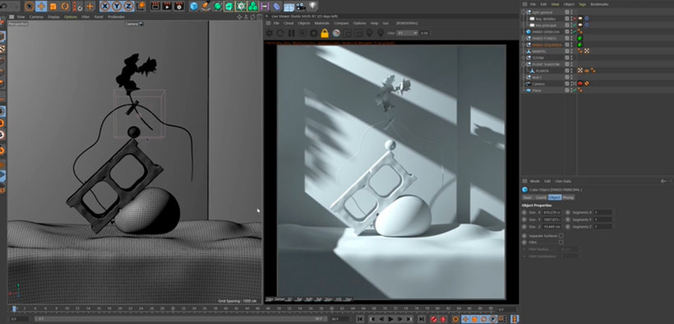Click the Size Z value stepper
This screenshot has height=324, width=674.
click(x=562, y=226)
